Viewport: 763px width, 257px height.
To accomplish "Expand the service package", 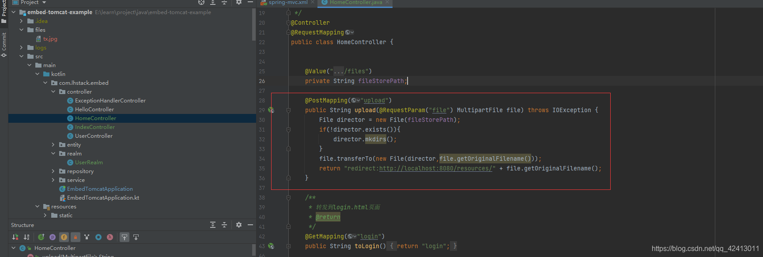I will point(53,180).
